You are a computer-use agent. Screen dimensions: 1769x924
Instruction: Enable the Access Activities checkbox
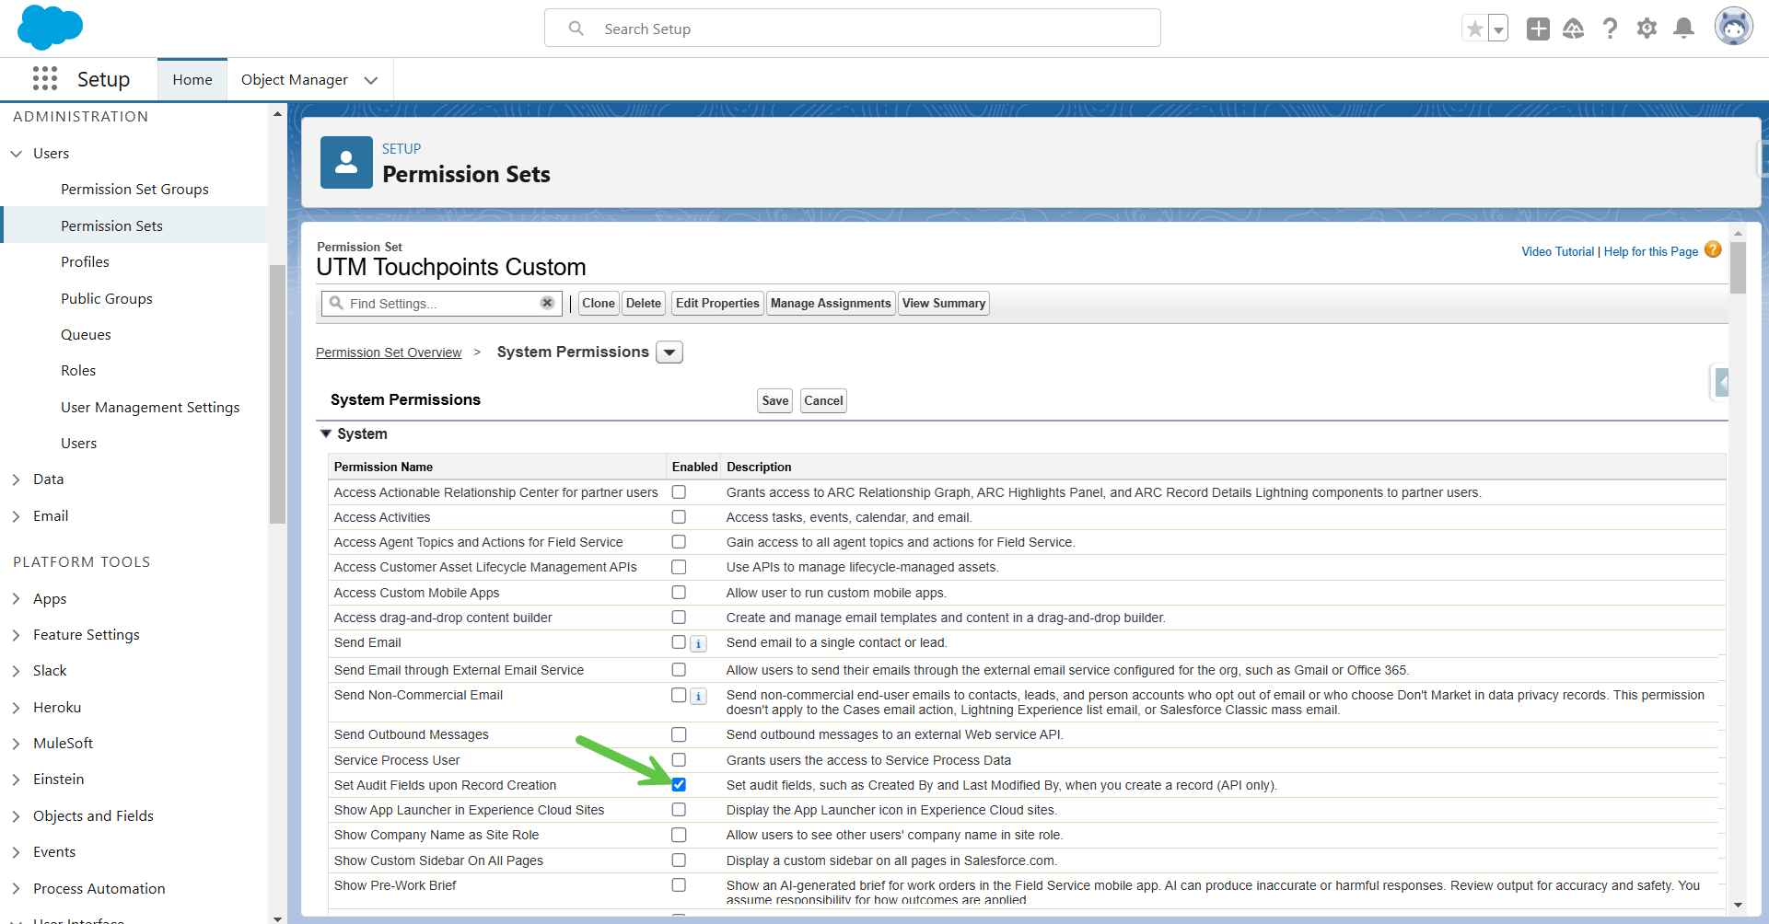point(679,517)
